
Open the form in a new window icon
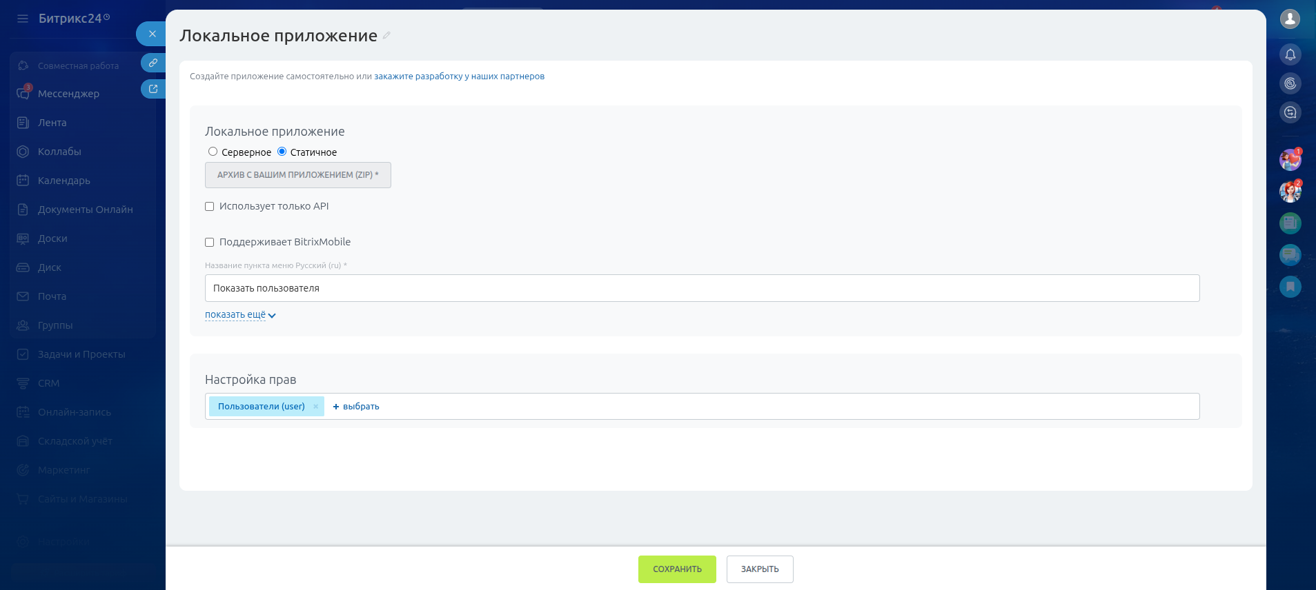[x=153, y=89]
